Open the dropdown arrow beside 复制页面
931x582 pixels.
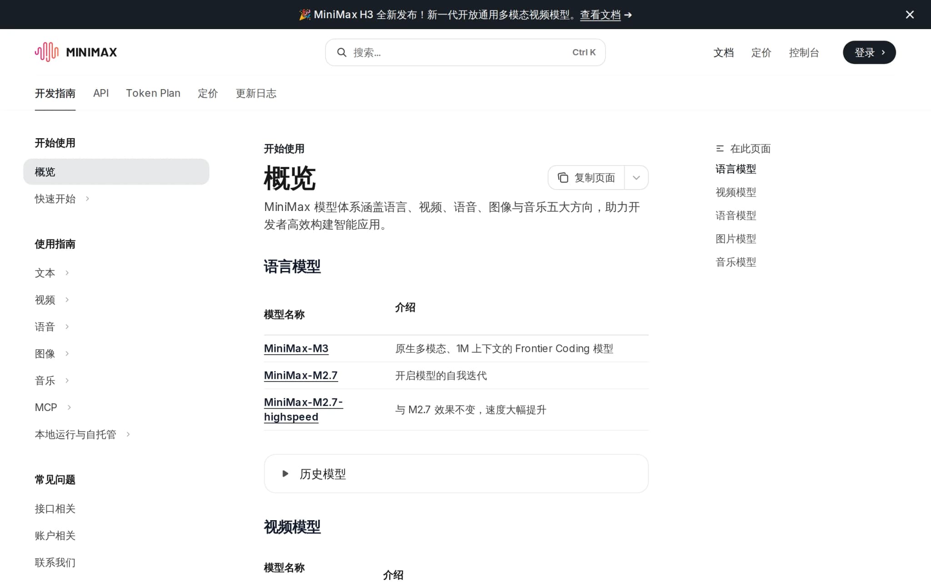coord(636,177)
